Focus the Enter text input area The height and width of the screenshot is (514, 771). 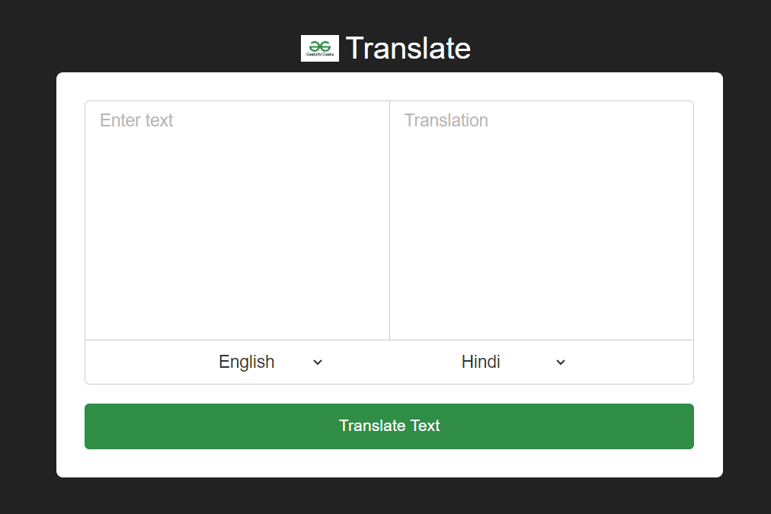point(237,221)
